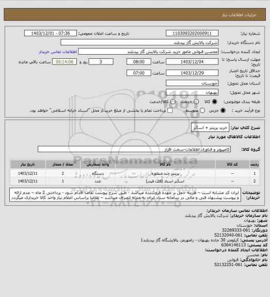Click the need number field 1103093202000911
The width and height of the screenshot is (270, 297).
[x=192, y=33]
